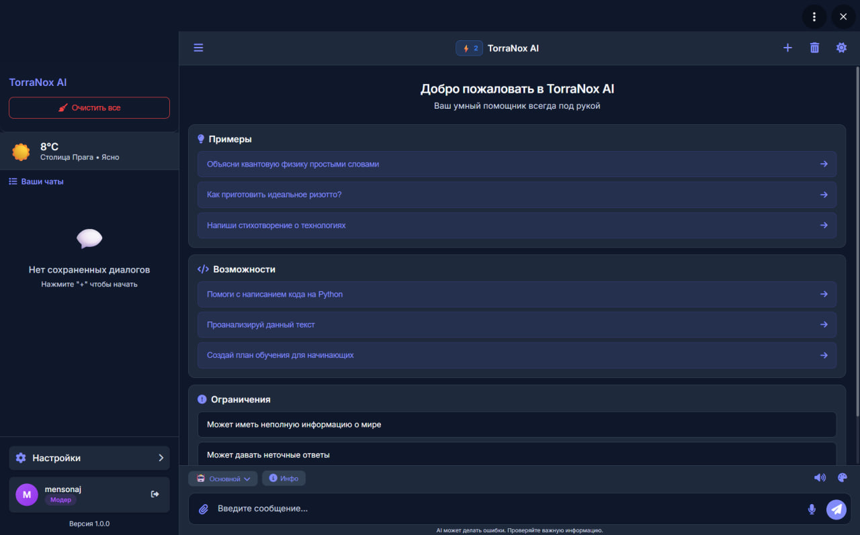Start voice input with the microphone icon

click(x=812, y=509)
